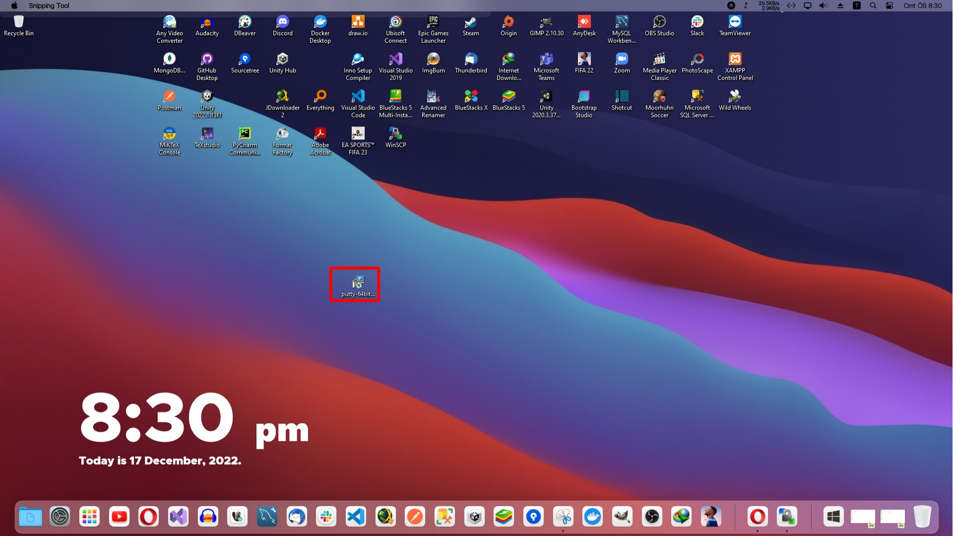Select the Shotcut desktop shortcut

622,101
